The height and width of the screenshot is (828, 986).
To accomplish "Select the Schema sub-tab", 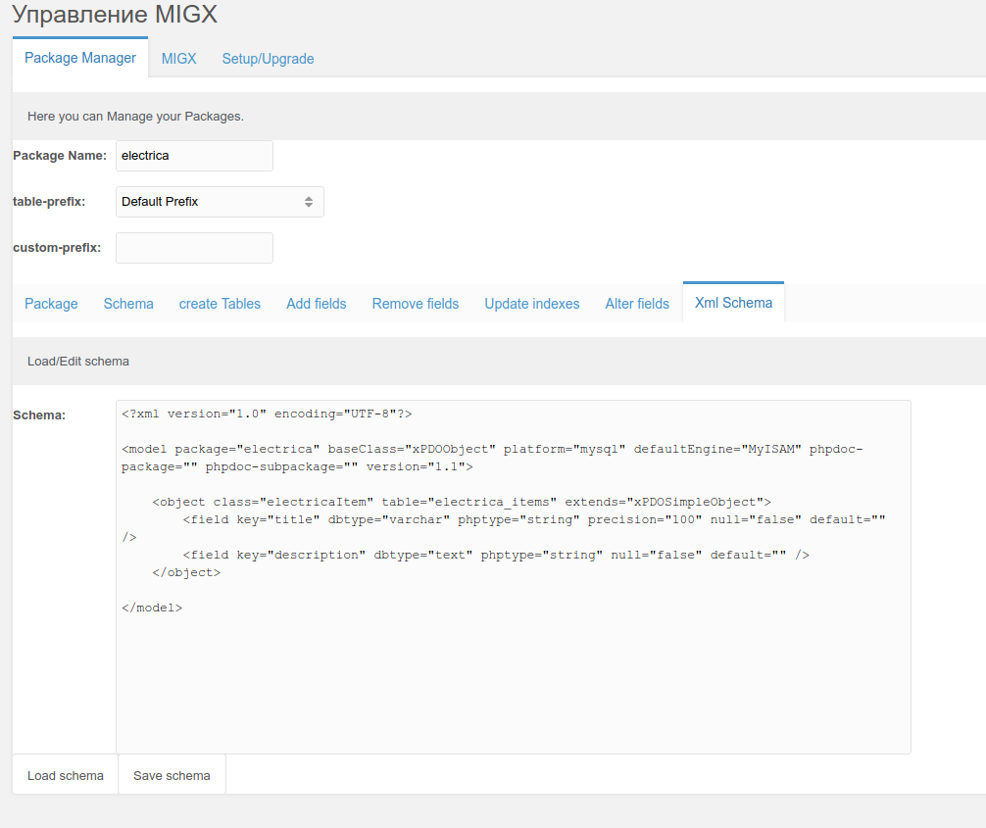I will [128, 304].
